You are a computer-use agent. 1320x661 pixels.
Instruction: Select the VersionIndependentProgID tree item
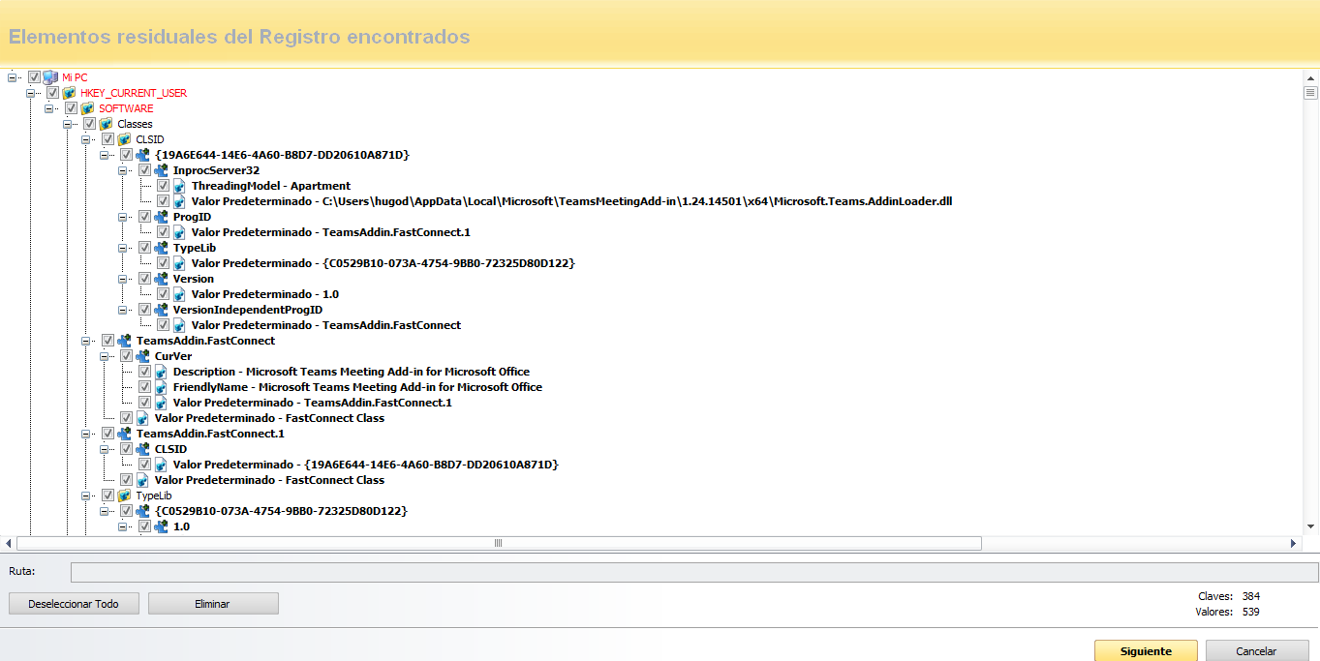click(x=247, y=310)
